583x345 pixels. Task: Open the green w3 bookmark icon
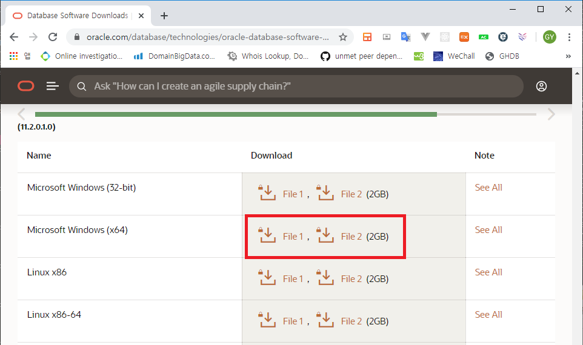[419, 56]
